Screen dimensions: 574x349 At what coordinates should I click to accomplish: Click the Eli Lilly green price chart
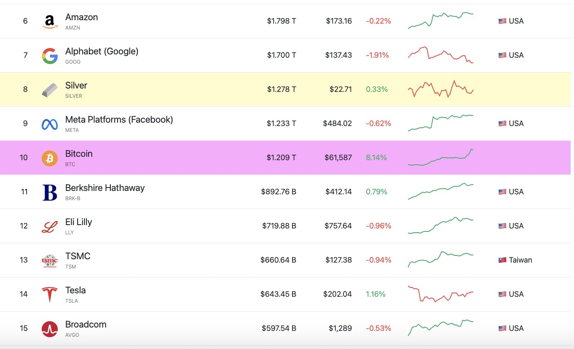[441, 226]
